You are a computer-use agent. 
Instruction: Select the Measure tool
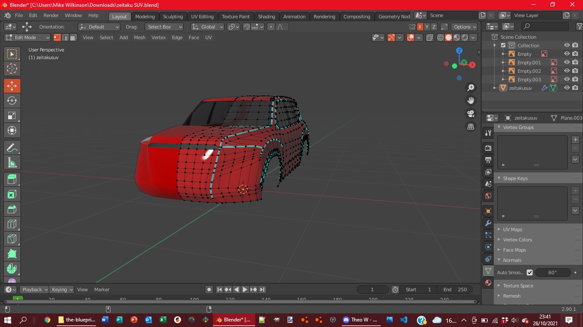click(12, 163)
